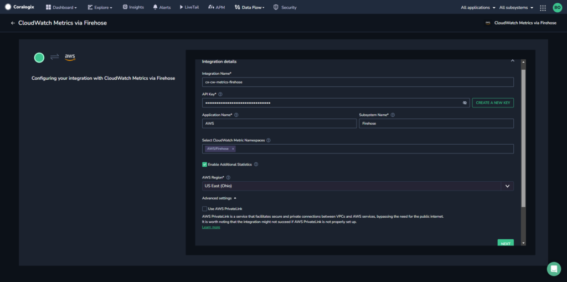Click the form vertical scrollbar thumb
Image resolution: width=567 pixels, height=282 pixels.
point(523,139)
